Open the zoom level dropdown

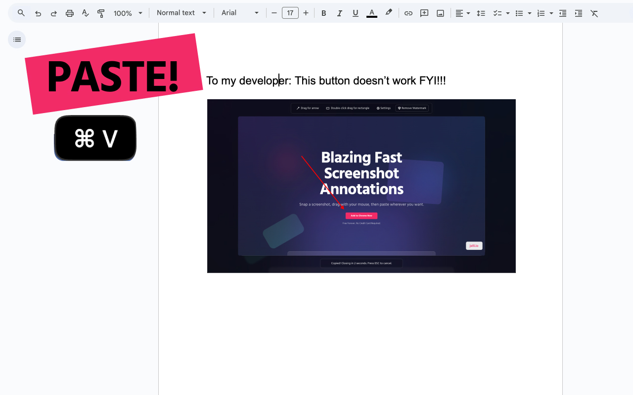click(128, 13)
